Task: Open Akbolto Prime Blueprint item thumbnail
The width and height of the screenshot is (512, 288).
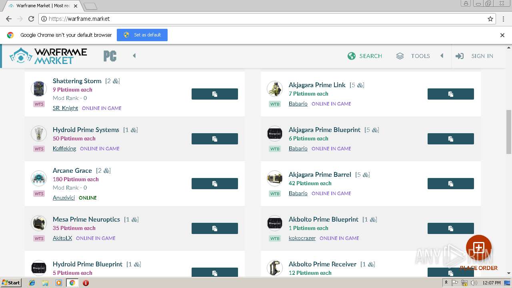Action: 275,223
